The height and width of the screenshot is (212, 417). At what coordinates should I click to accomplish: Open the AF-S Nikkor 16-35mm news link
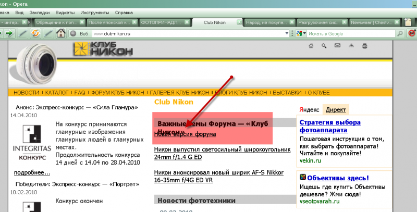click(x=219, y=176)
